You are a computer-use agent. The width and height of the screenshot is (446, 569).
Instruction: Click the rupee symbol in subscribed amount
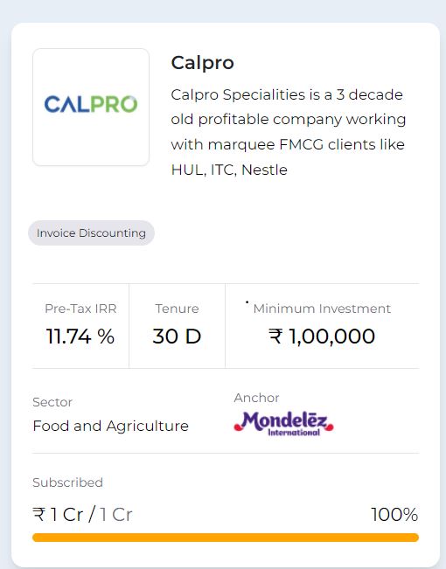coord(39,514)
